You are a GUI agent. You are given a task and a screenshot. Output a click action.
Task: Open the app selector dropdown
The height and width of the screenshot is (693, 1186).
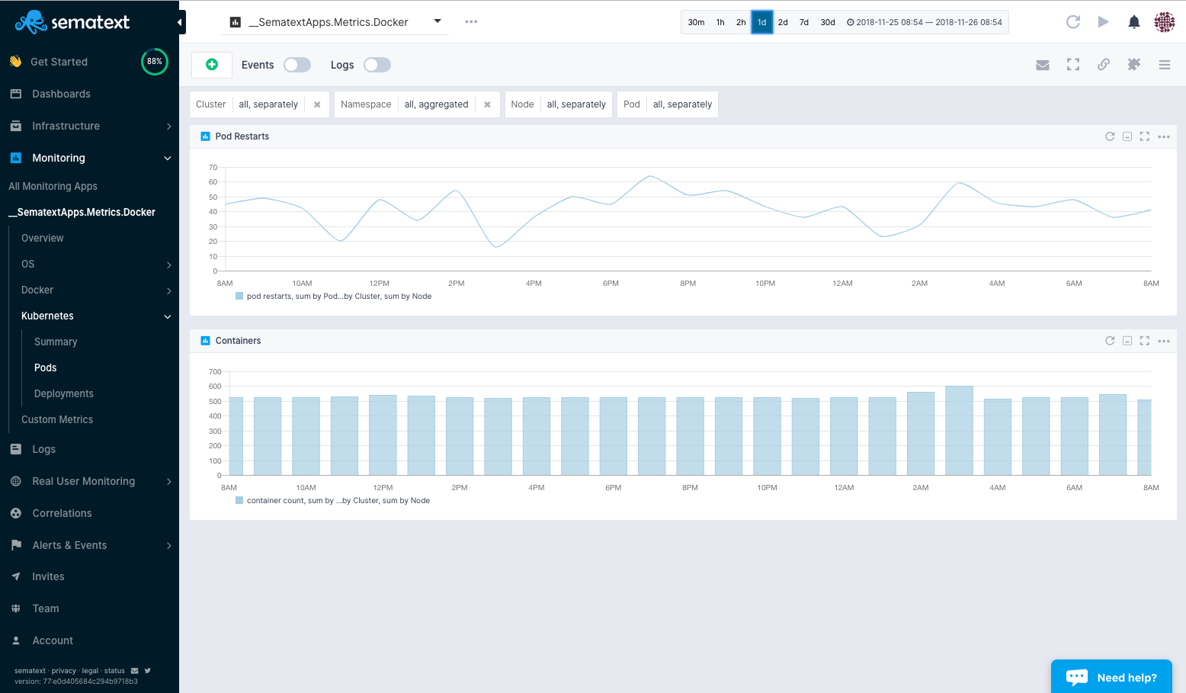335,22
